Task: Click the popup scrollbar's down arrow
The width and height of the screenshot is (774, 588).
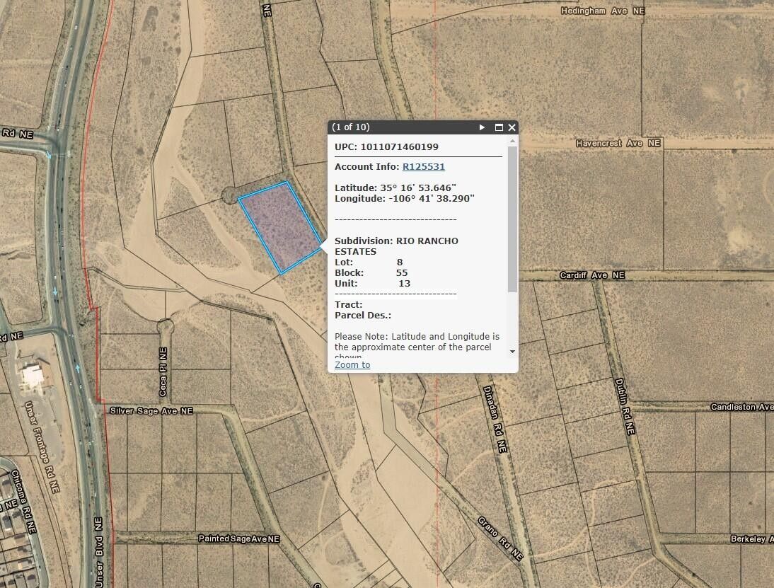Action: click(512, 352)
